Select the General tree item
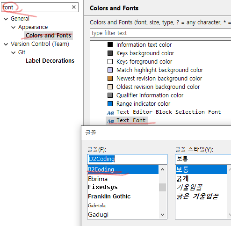 click(x=20, y=19)
